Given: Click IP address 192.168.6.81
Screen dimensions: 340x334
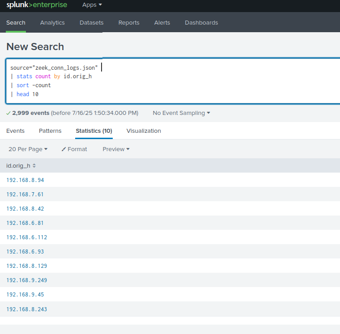Looking at the screenshot, I should [x=25, y=223].
